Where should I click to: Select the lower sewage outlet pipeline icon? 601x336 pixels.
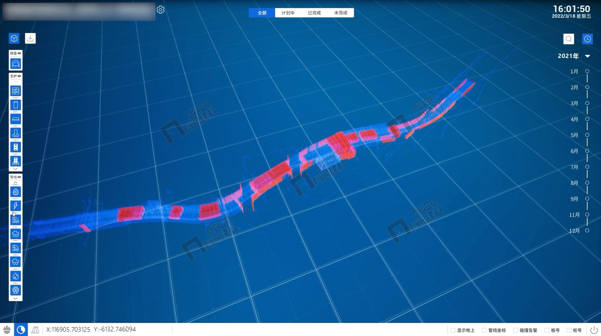click(x=16, y=248)
